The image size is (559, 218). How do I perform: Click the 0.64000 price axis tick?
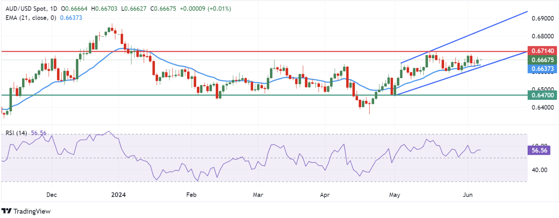coord(542,107)
